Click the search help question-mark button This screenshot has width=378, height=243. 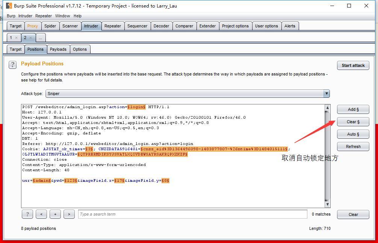tap(27, 214)
